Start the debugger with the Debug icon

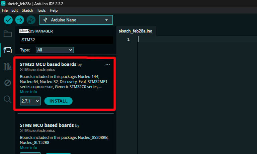coord(31,20)
